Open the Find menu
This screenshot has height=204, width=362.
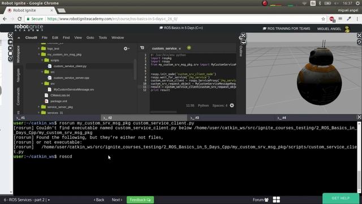[x=66, y=38]
